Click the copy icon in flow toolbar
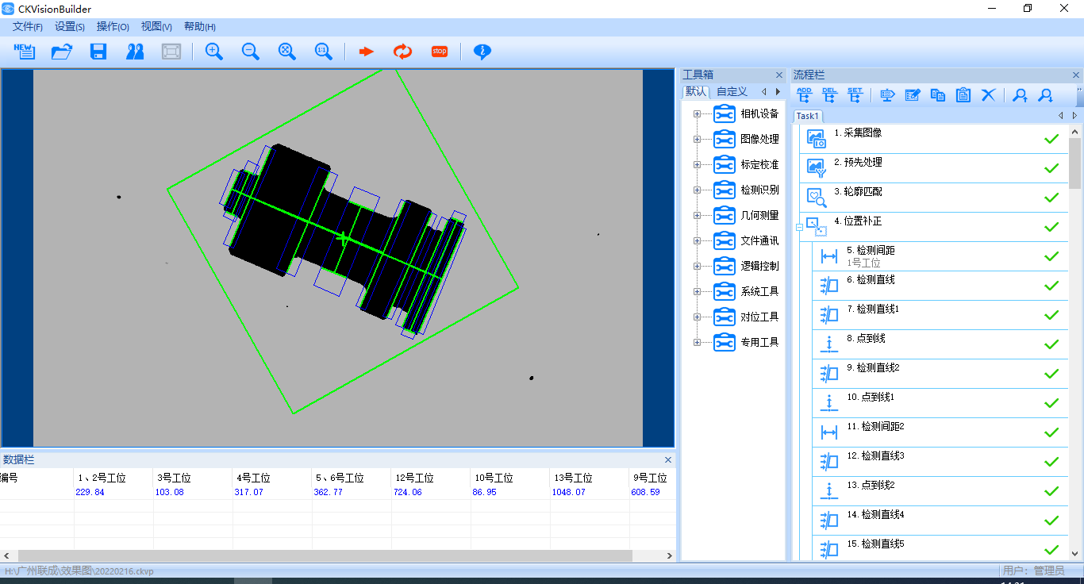 (938, 95)
